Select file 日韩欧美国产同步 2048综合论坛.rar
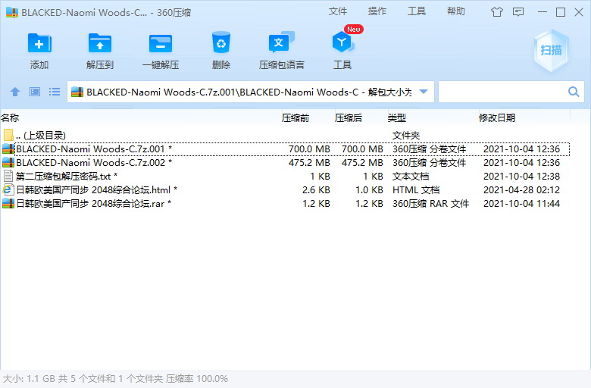Screen dimensions: 591x388 93,203
